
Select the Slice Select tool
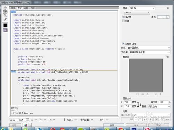5,12
